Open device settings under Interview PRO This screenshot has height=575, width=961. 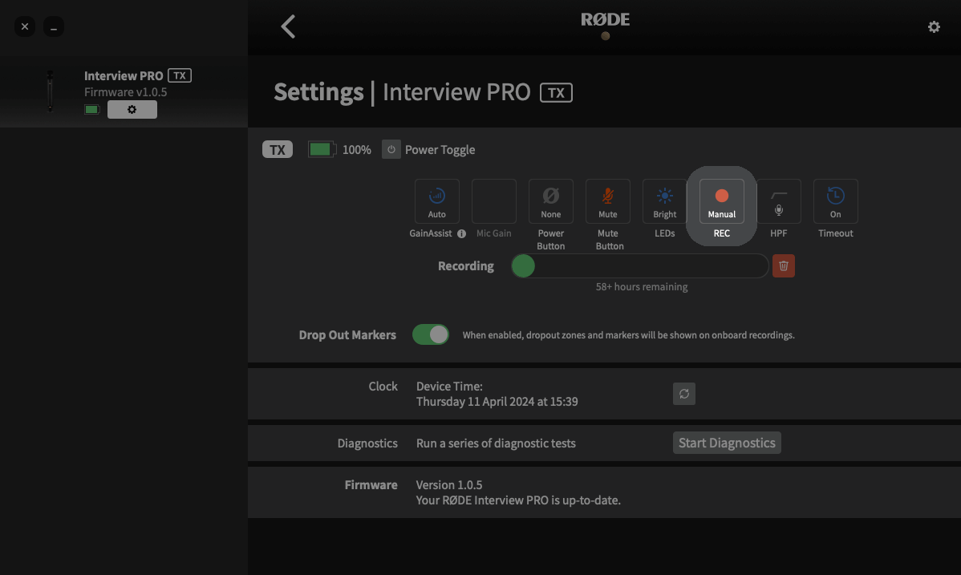132,109
